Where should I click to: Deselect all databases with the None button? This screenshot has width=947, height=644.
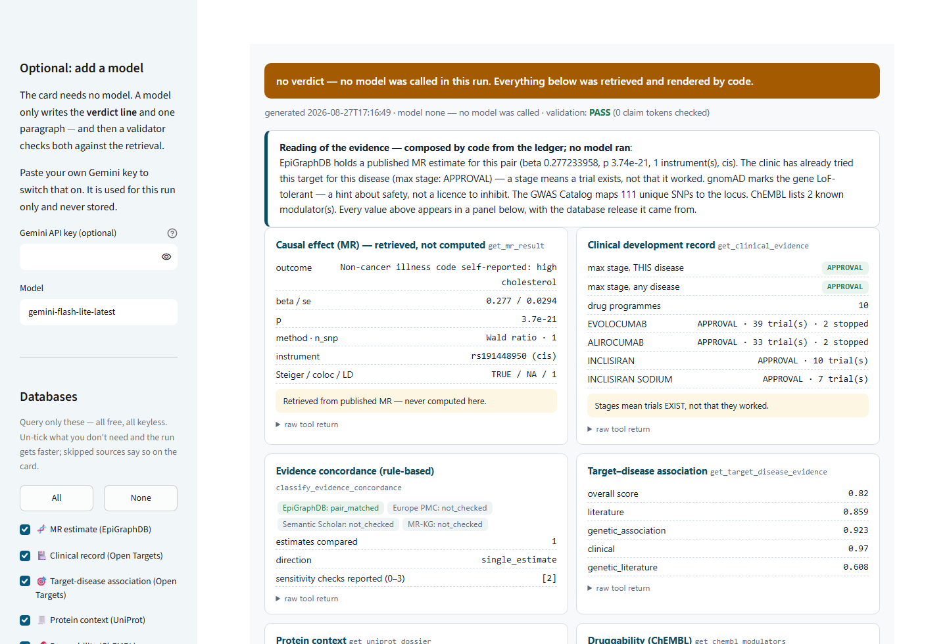pos(141,498)
